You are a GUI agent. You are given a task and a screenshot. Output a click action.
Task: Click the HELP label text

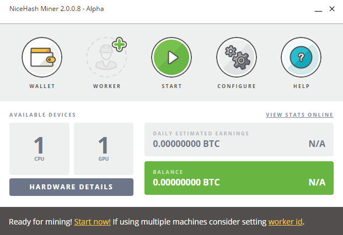click(302, 86)
